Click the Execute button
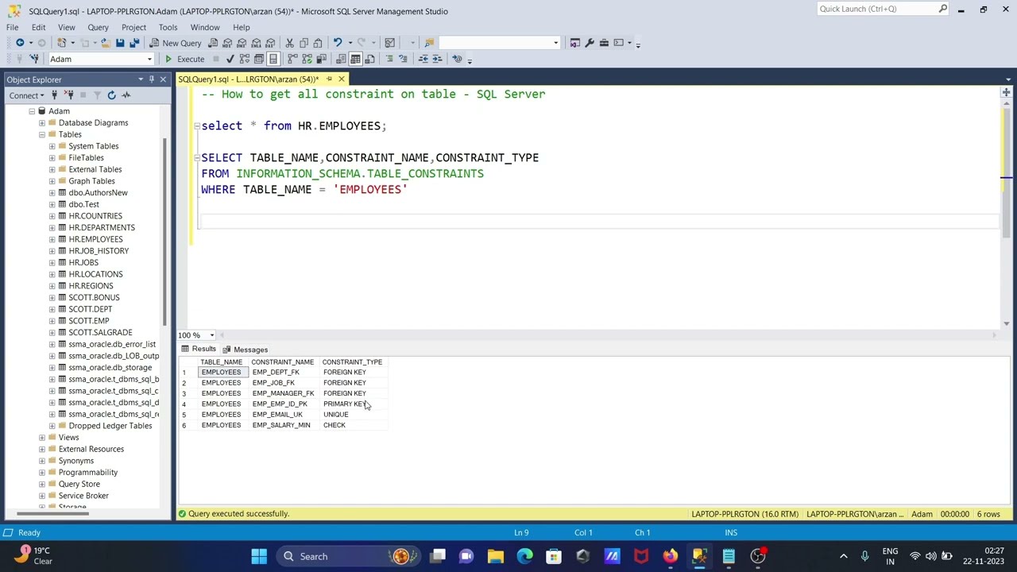This screenshot has height=572, width=1017. pyautogui.click(x=184, y=59)
